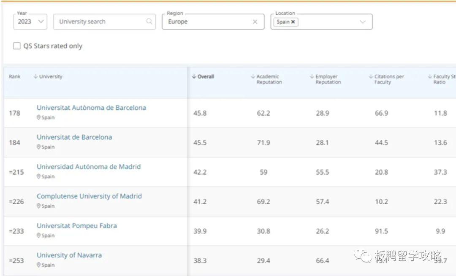Remove the Spain location tag
This screenshot has height=276, width=456.
coord(293,22)
